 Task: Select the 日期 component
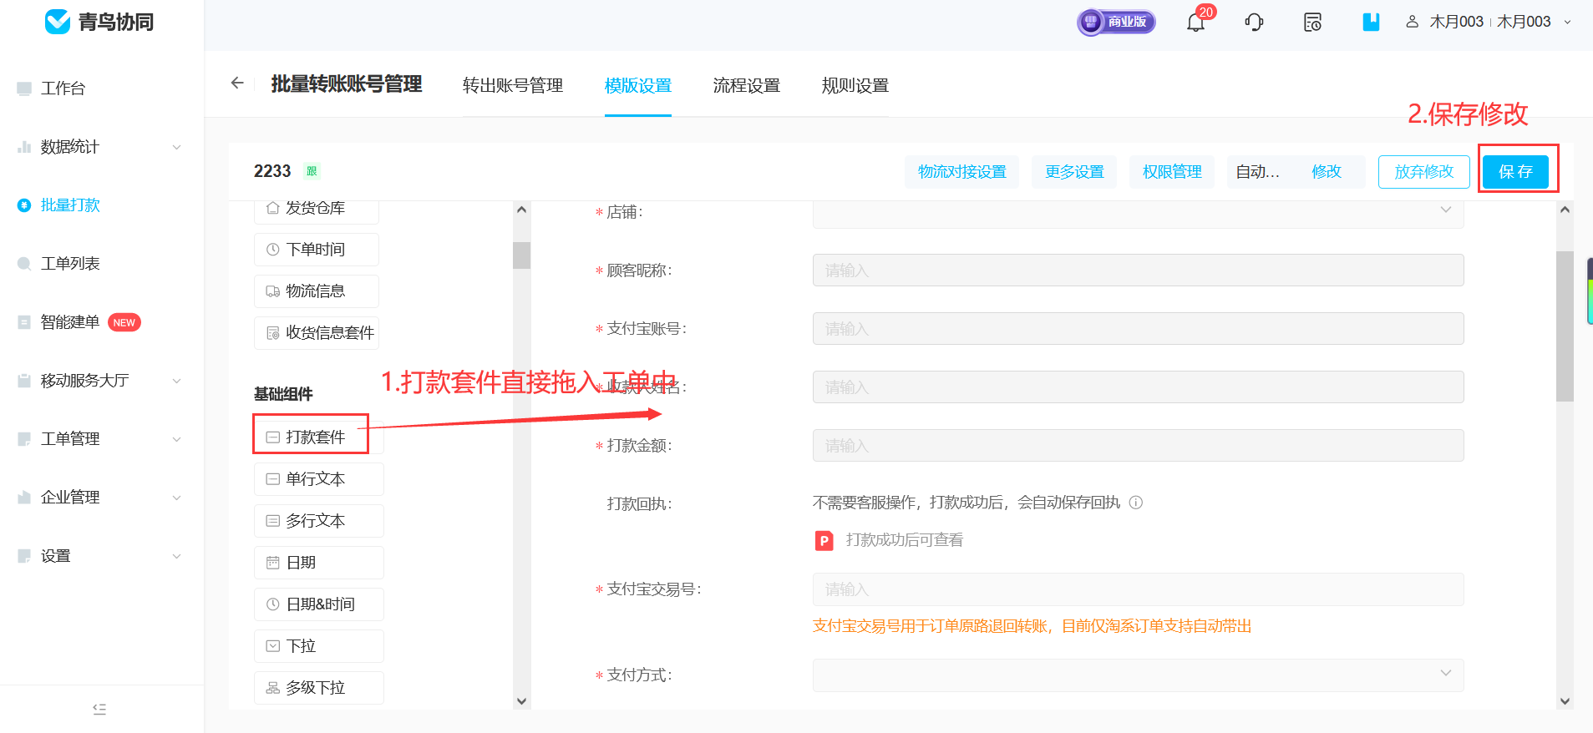click(x=319, y=563)
